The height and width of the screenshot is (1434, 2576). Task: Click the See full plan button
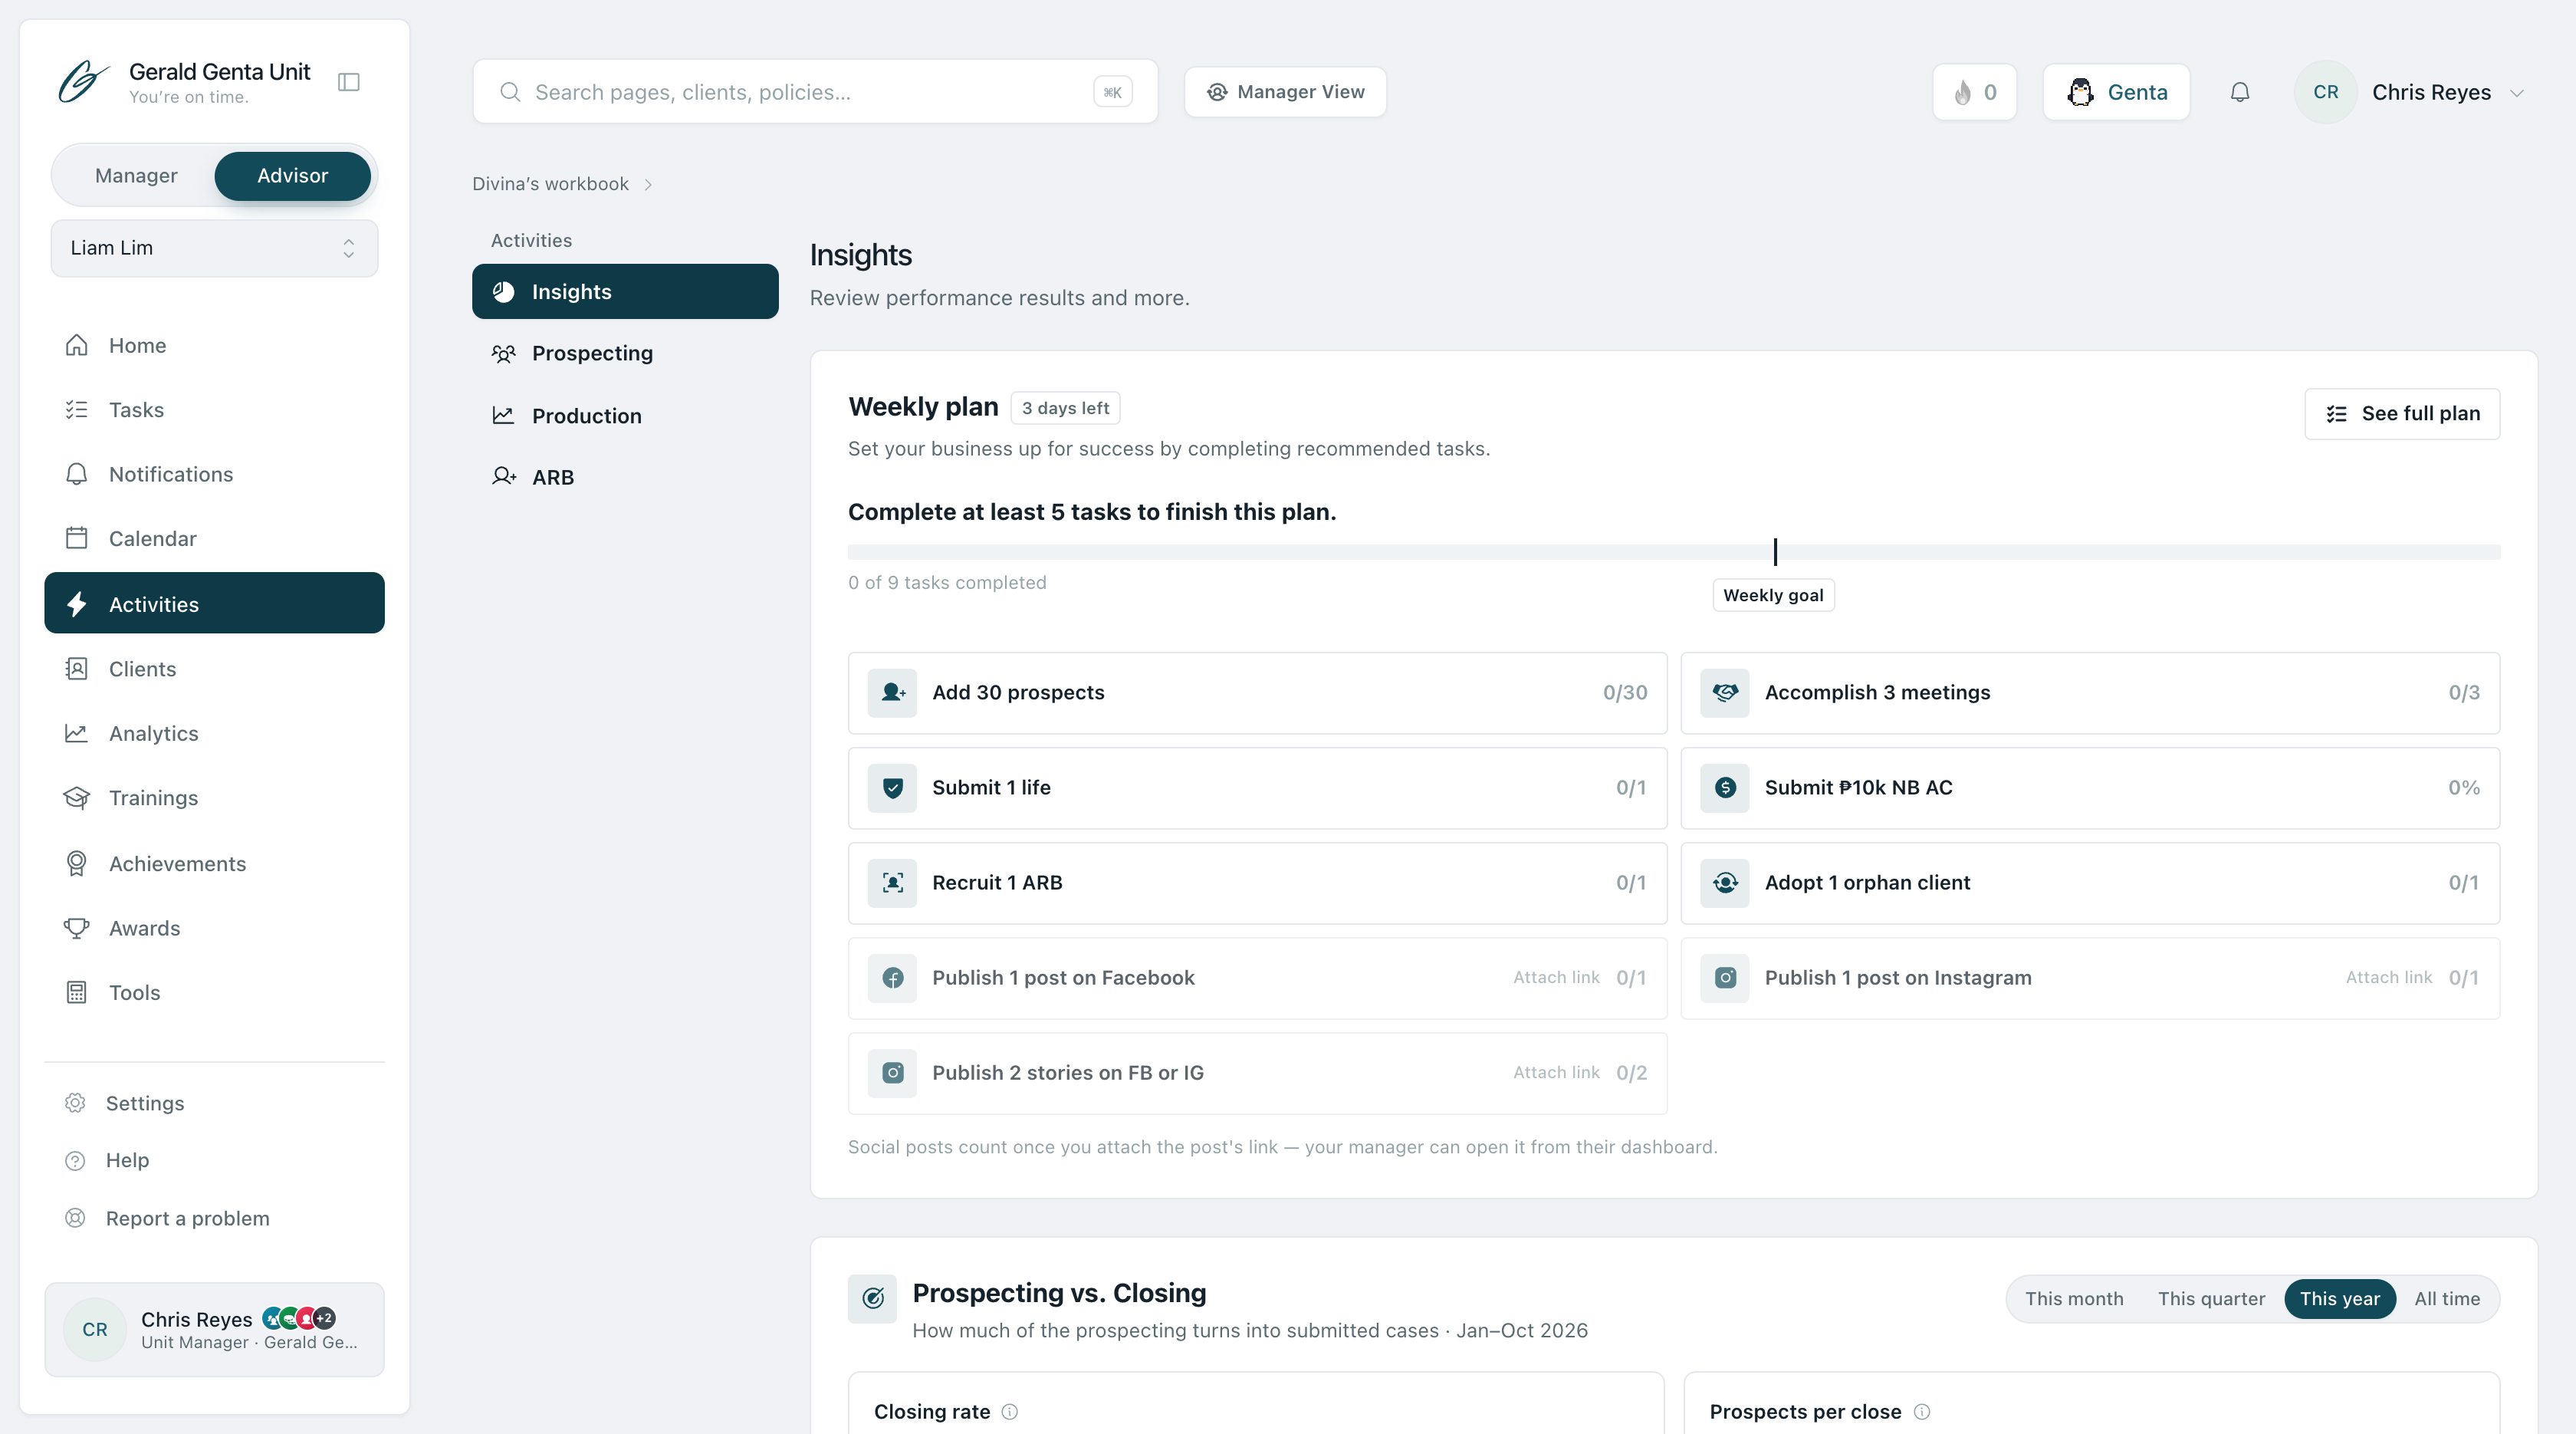click(2402, 414)
